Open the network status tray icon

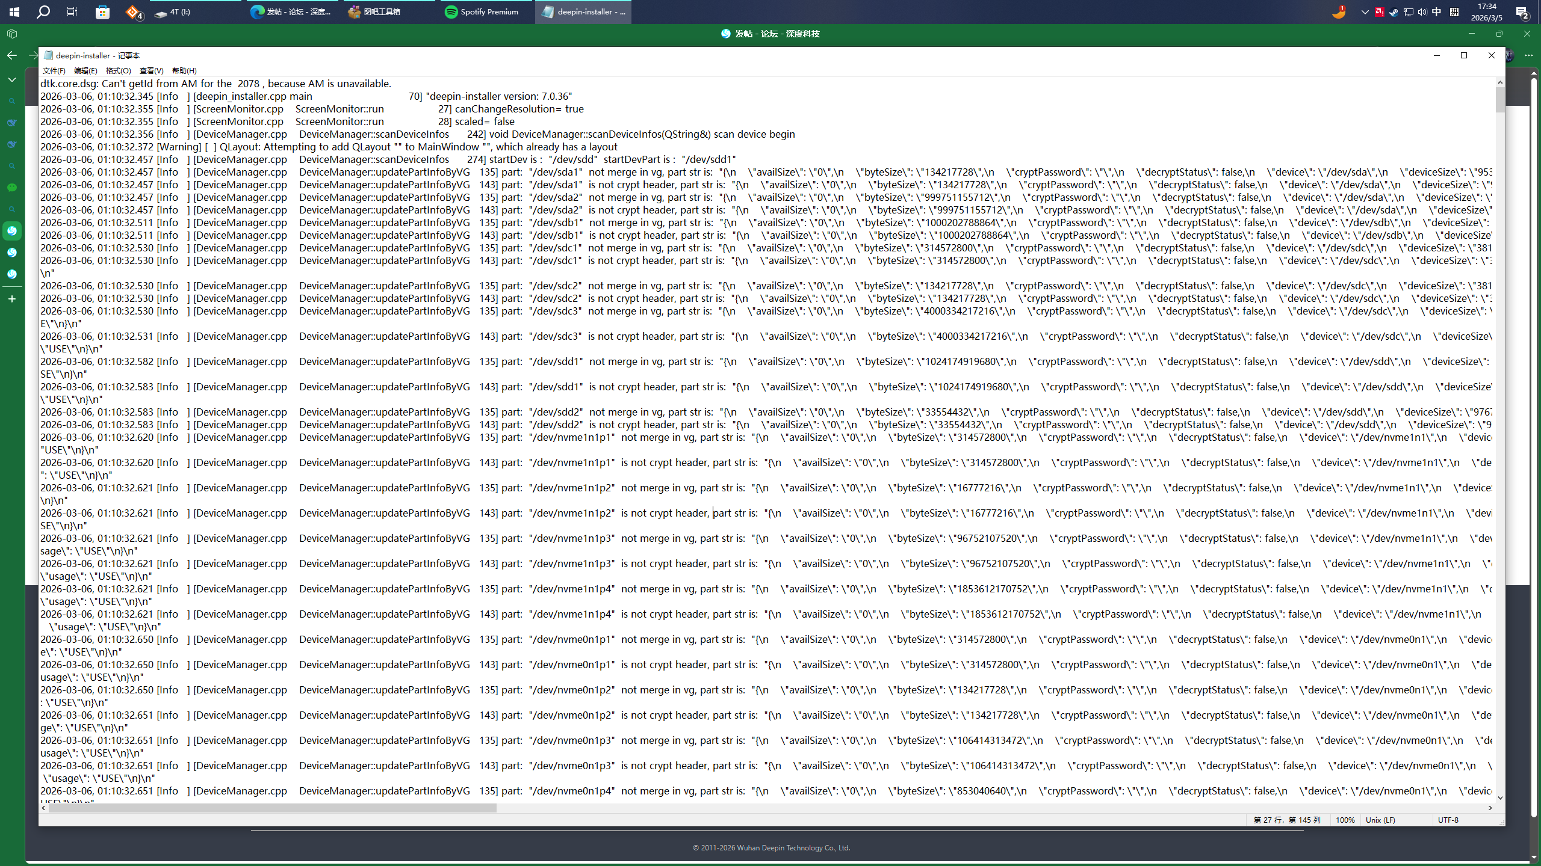coord(1408,12)
